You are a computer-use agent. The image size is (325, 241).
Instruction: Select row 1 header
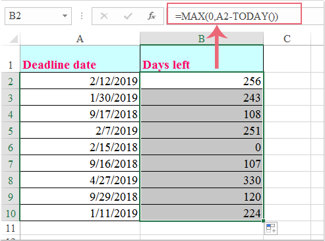(x=11, y=59)
